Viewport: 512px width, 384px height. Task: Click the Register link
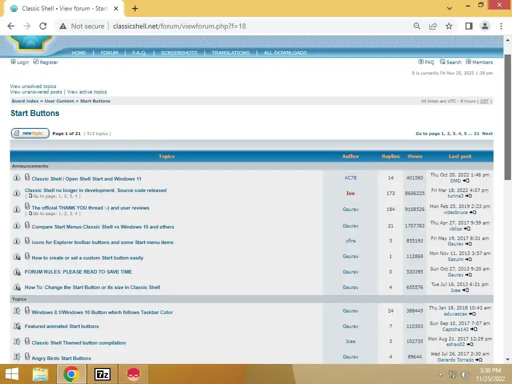pyautogui.click(x=49, y=62)
